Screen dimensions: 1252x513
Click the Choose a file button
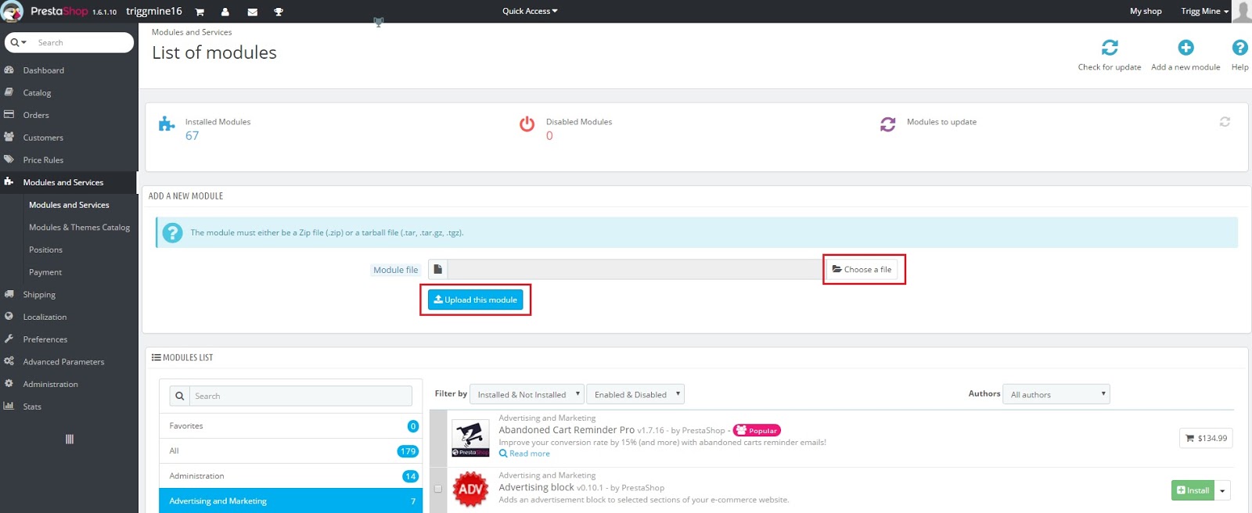coord(862,269)
